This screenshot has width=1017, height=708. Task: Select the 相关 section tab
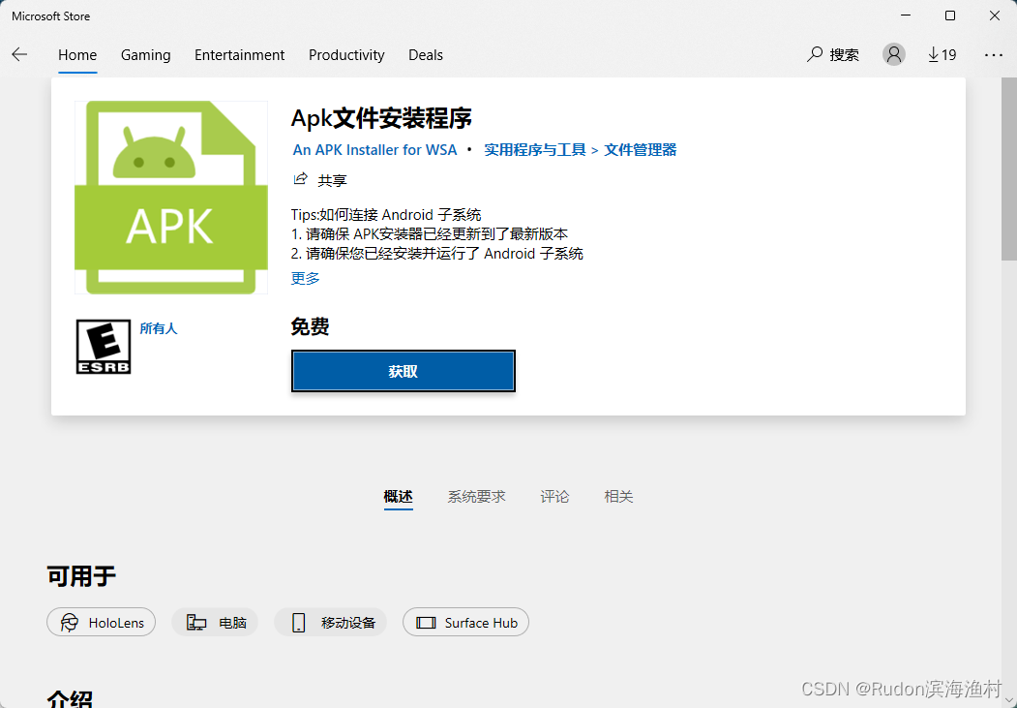tap(618, 497)
